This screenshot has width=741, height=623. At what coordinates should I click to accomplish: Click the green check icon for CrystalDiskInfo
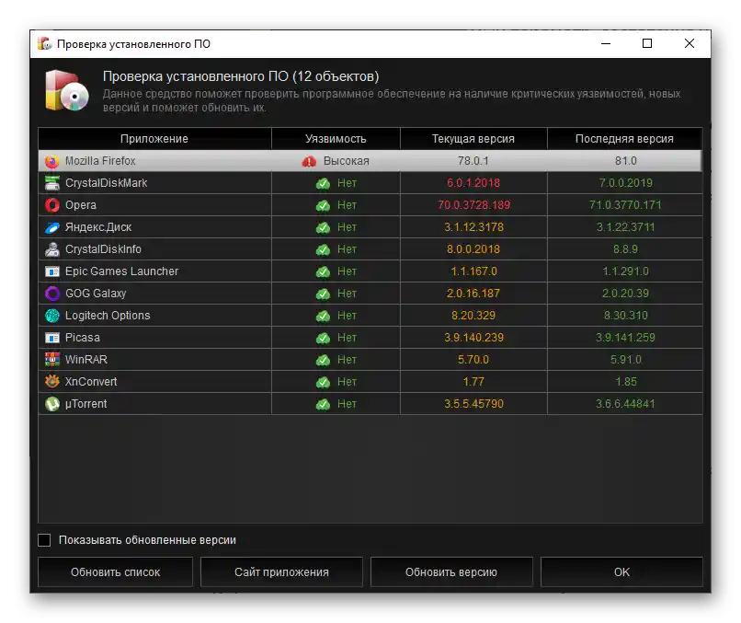(x=323, y=249)
